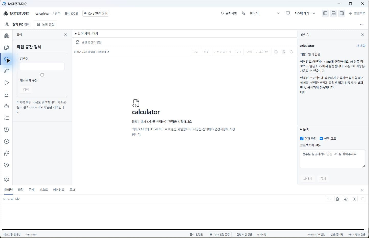Open the task list view in sidebar
This screenshot has width=369, height=238.
7,118
